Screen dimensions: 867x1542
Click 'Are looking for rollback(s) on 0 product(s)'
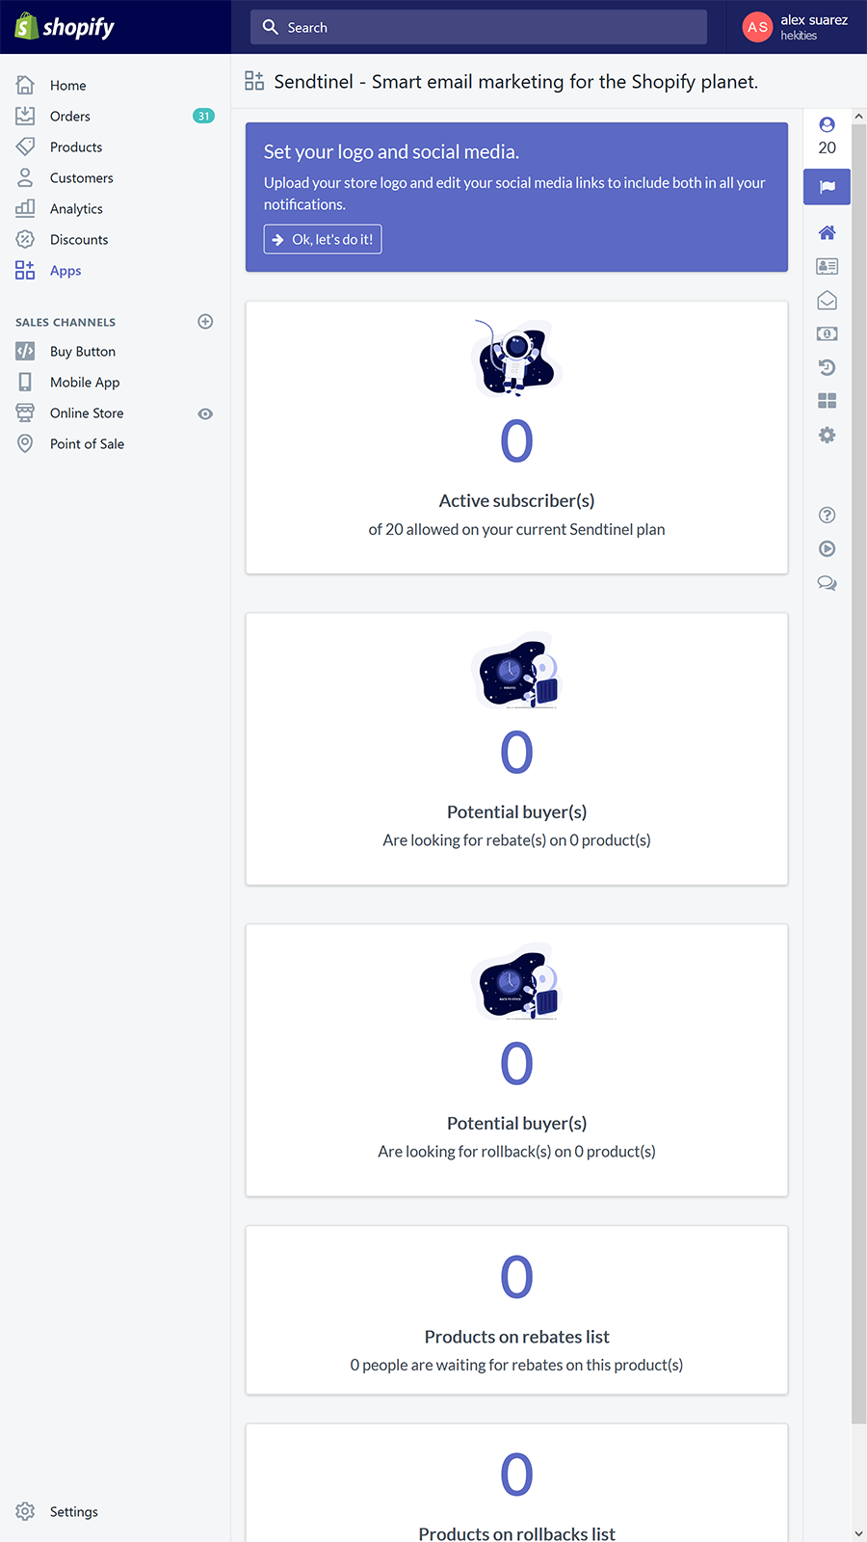(516, 1152)
